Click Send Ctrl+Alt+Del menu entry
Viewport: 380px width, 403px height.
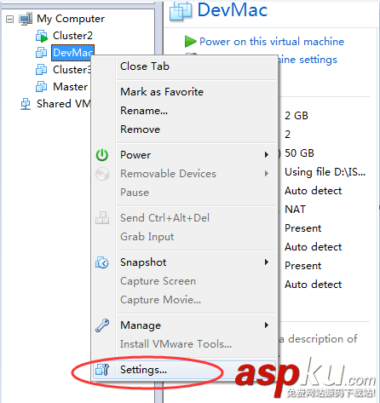tap(164, 218)
